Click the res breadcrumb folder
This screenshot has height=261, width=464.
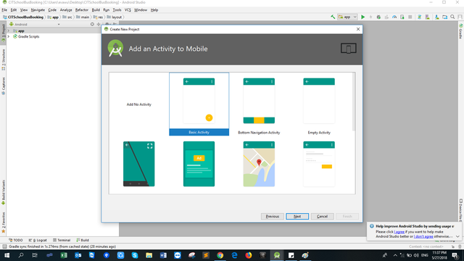click(99, 17)
